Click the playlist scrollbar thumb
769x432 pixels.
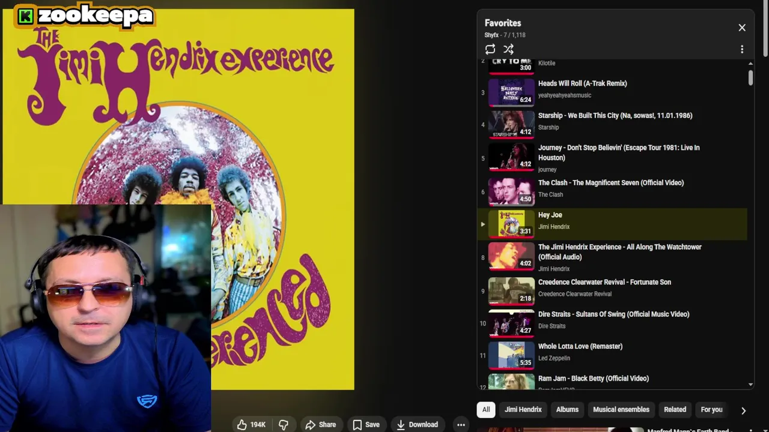[x=750, y=78]
